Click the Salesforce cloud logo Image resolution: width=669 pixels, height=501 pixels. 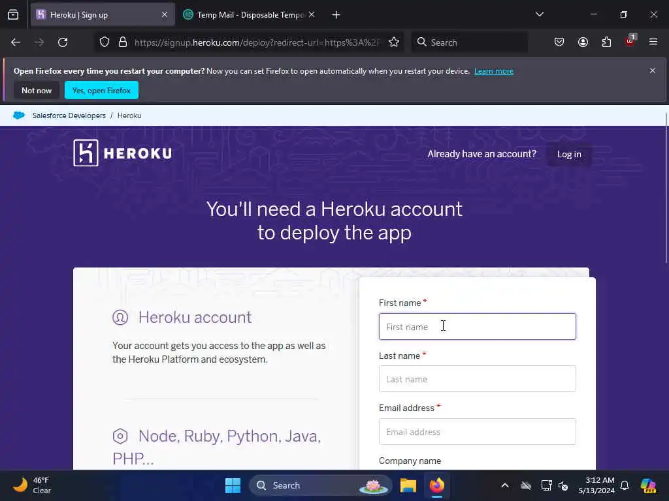point(19,115)
